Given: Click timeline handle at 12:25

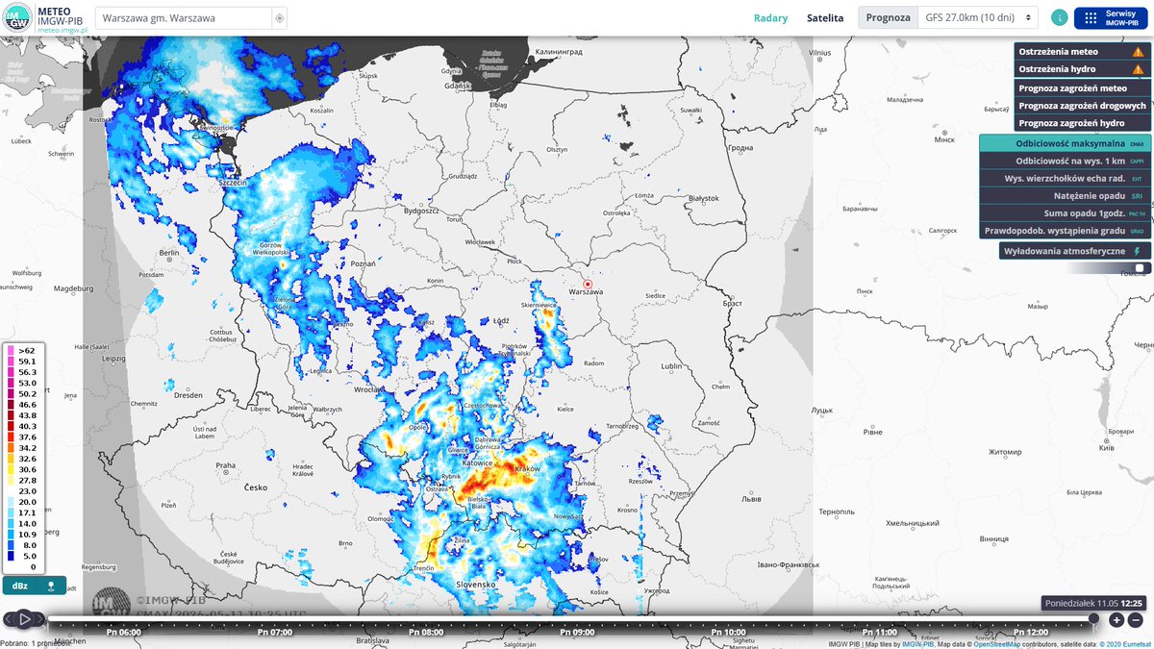Looking at the screenshot, I should [1093, 620].
